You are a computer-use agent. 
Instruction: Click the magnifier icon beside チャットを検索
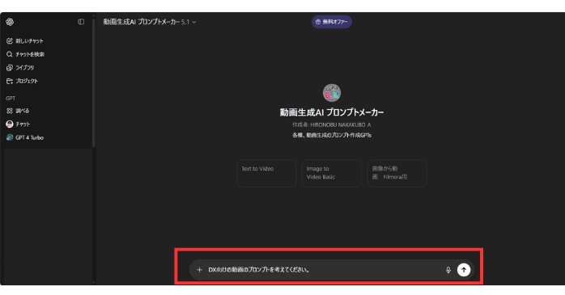pos(10,54)
